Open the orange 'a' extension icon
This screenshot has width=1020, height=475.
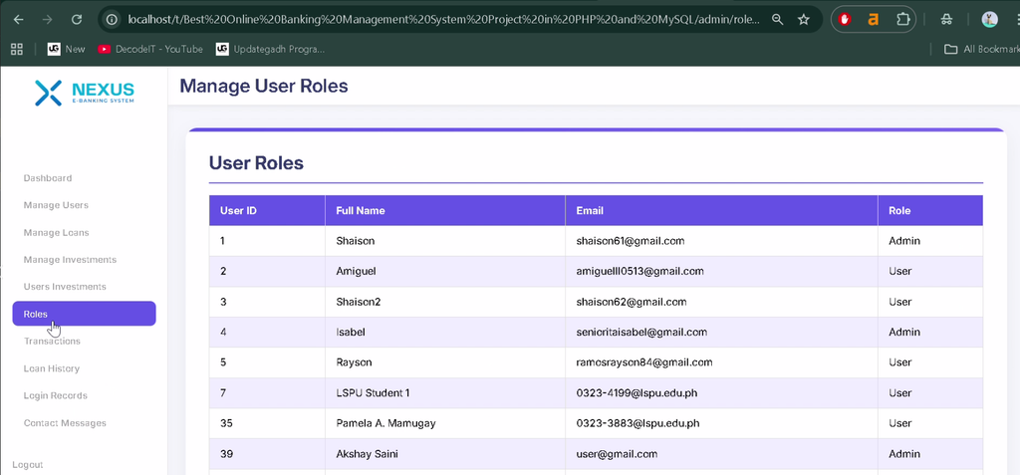point(873,20)
